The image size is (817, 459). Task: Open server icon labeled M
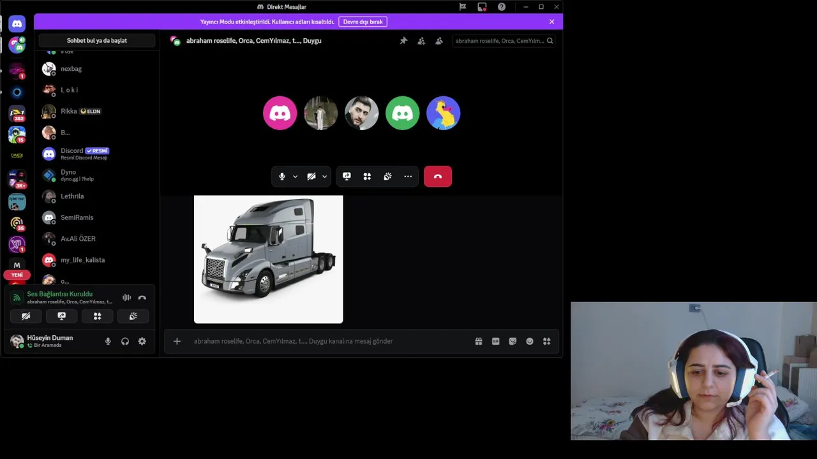[17, 265]
